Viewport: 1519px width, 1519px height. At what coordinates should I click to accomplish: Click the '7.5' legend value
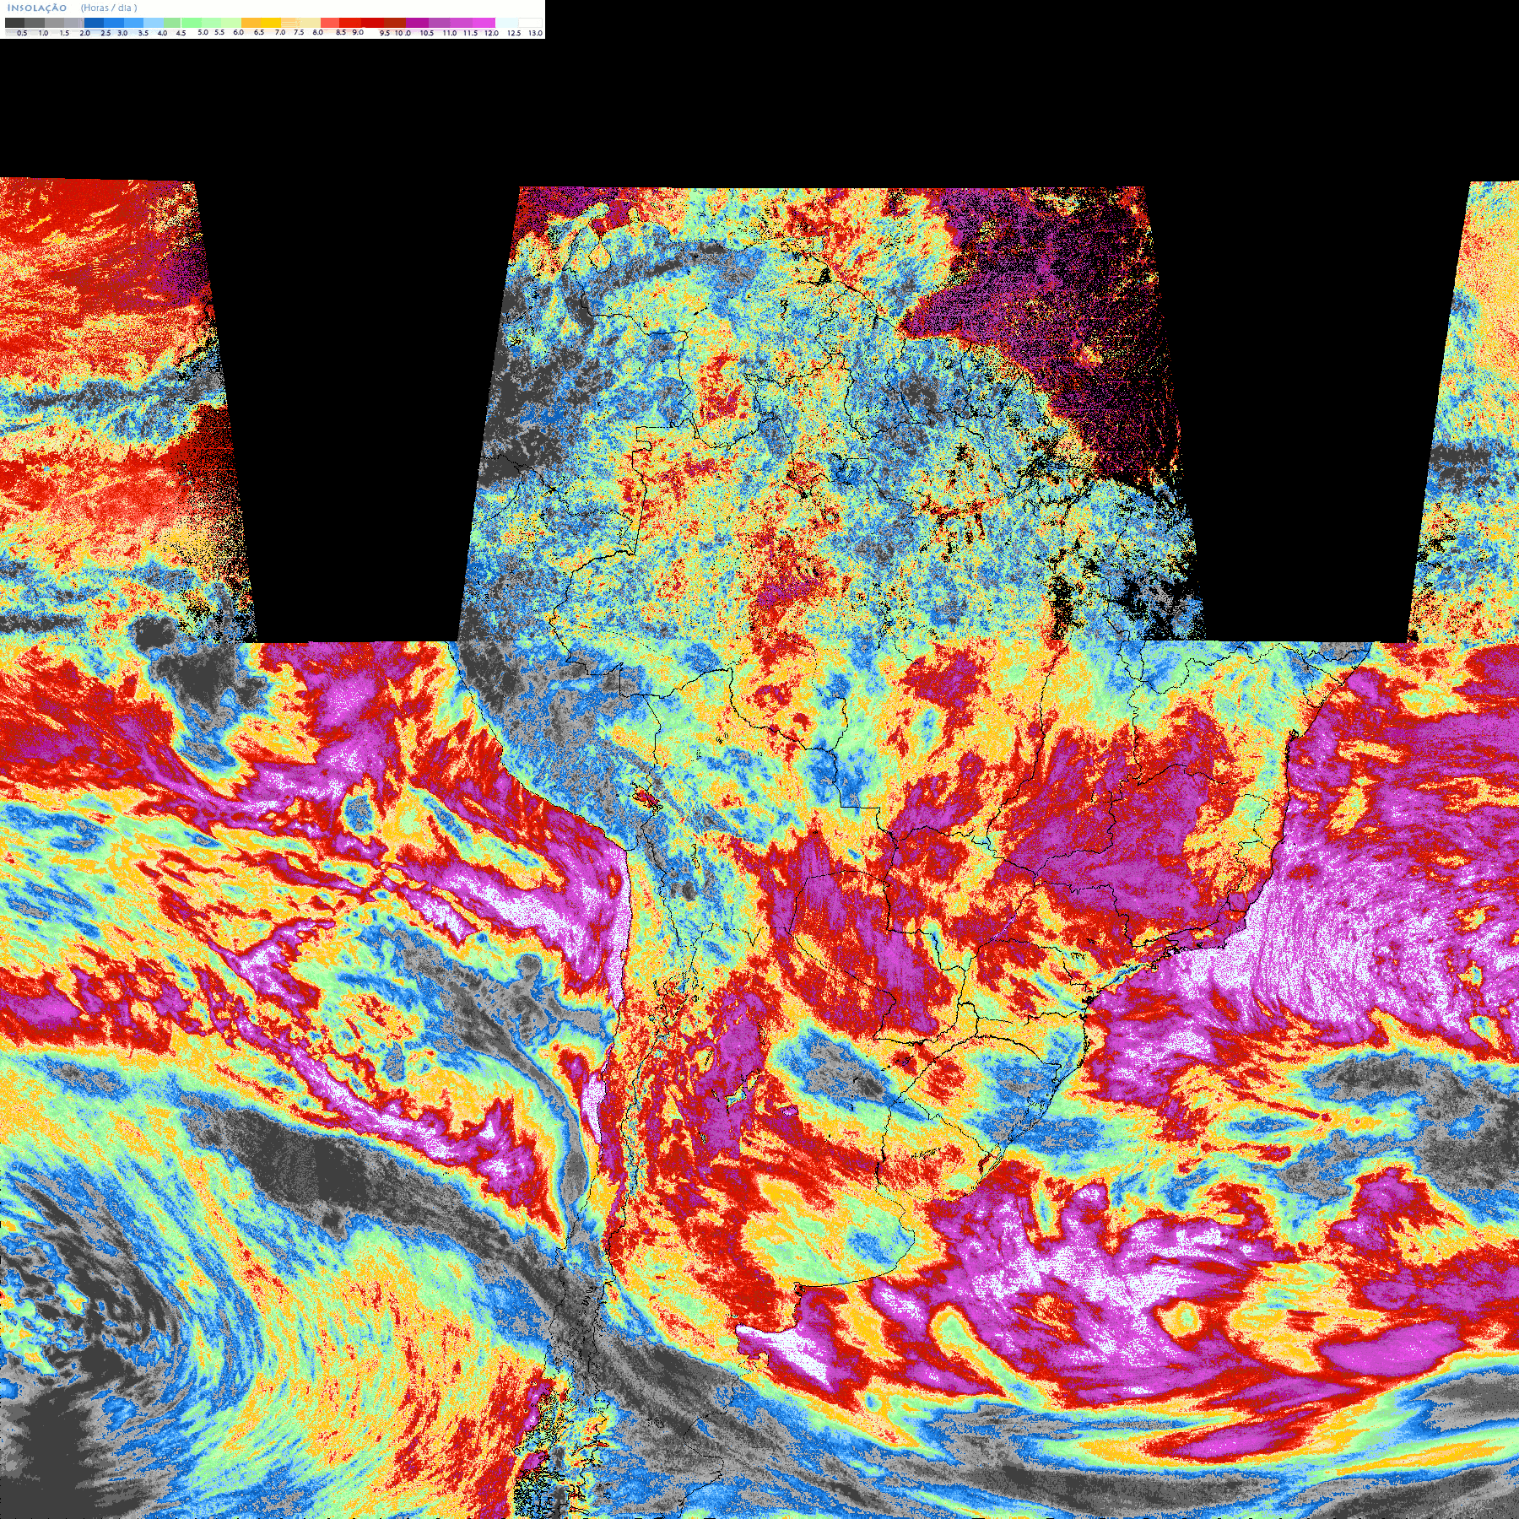point(299,32)
